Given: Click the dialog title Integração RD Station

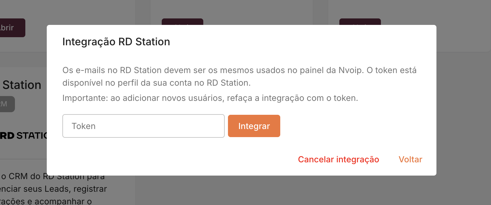Looking at the screenshot, I should tap(116, 42).
